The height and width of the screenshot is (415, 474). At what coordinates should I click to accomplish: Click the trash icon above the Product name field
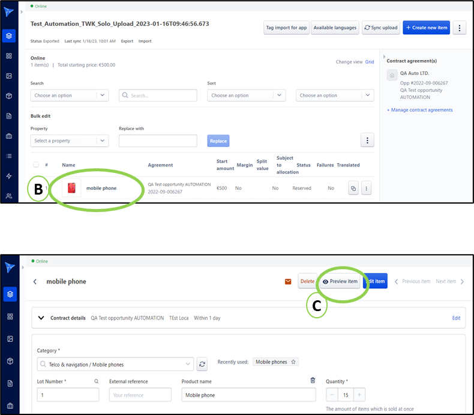[x=312, y=380]
